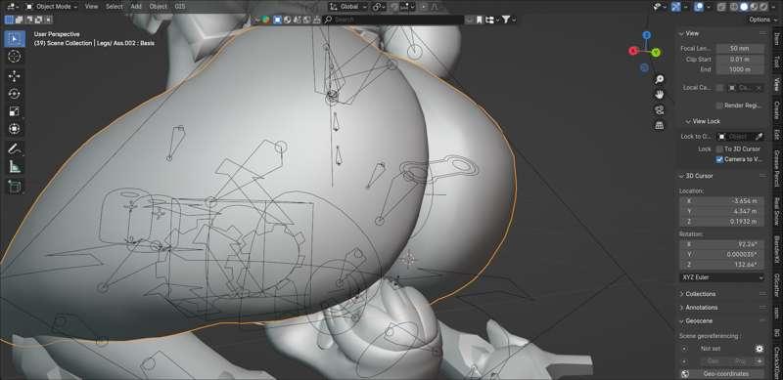The width and height of the screenshot is (783, 380).
Task: Open the Options dropdown
Action: (x=762, y=20)
